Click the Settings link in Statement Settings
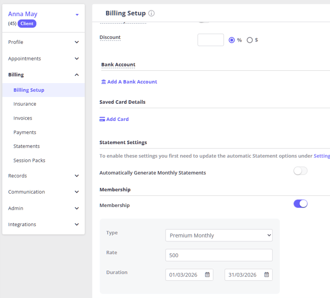This screenshot has height=298, width=330. pyautogui.click(x=322, y=156)
